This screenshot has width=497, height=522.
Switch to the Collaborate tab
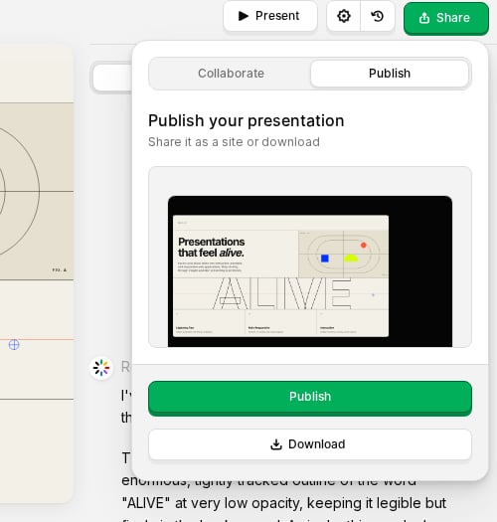point(231,74)
